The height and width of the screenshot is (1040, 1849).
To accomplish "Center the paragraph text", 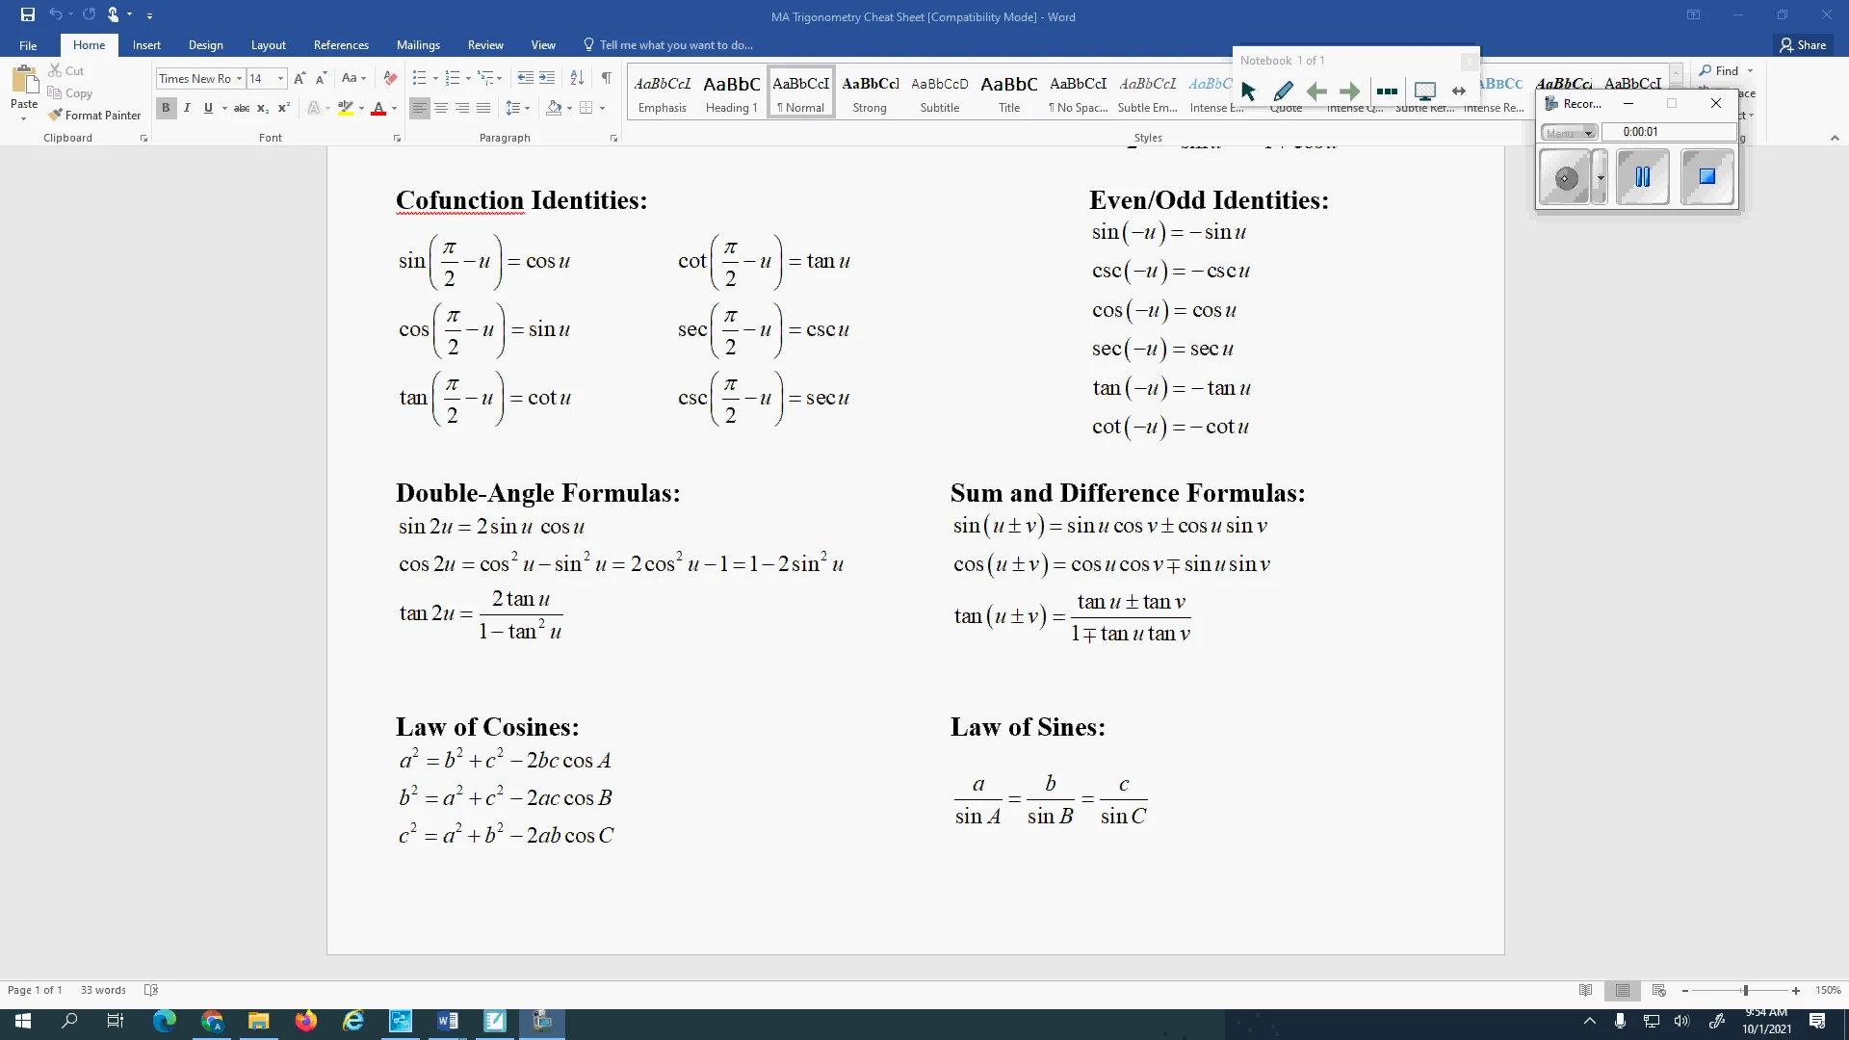I will [x=441, y=108].
